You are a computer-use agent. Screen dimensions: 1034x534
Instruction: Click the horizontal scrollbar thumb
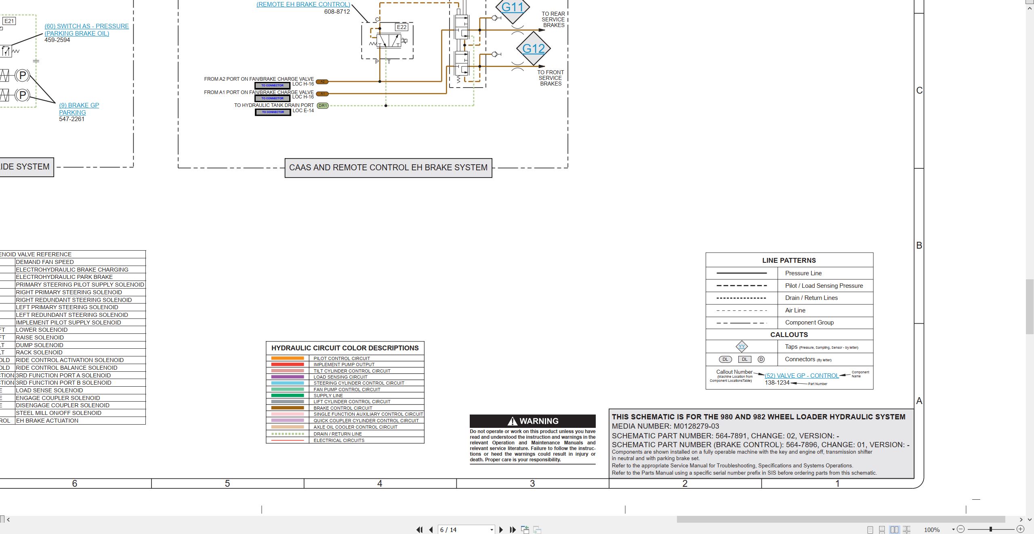pyautogui.click(x=841, y=519)
